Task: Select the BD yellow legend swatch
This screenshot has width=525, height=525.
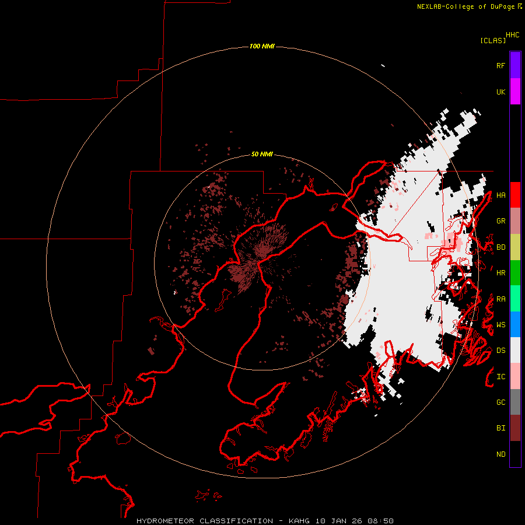Action: pos(515,247)
